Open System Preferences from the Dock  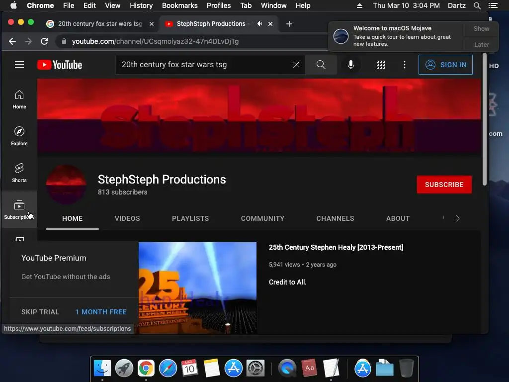pos(255,369)
